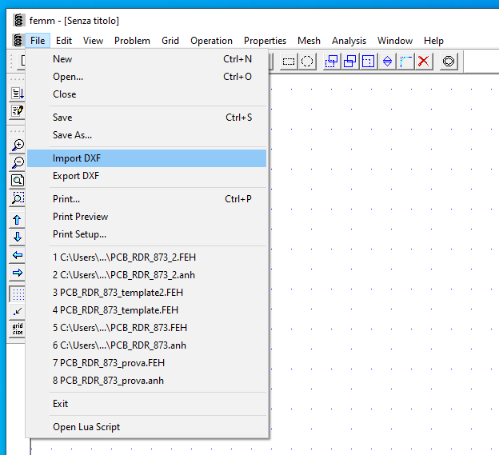
Task: Select the circular group selection tool
Action: tap(307, 61)
